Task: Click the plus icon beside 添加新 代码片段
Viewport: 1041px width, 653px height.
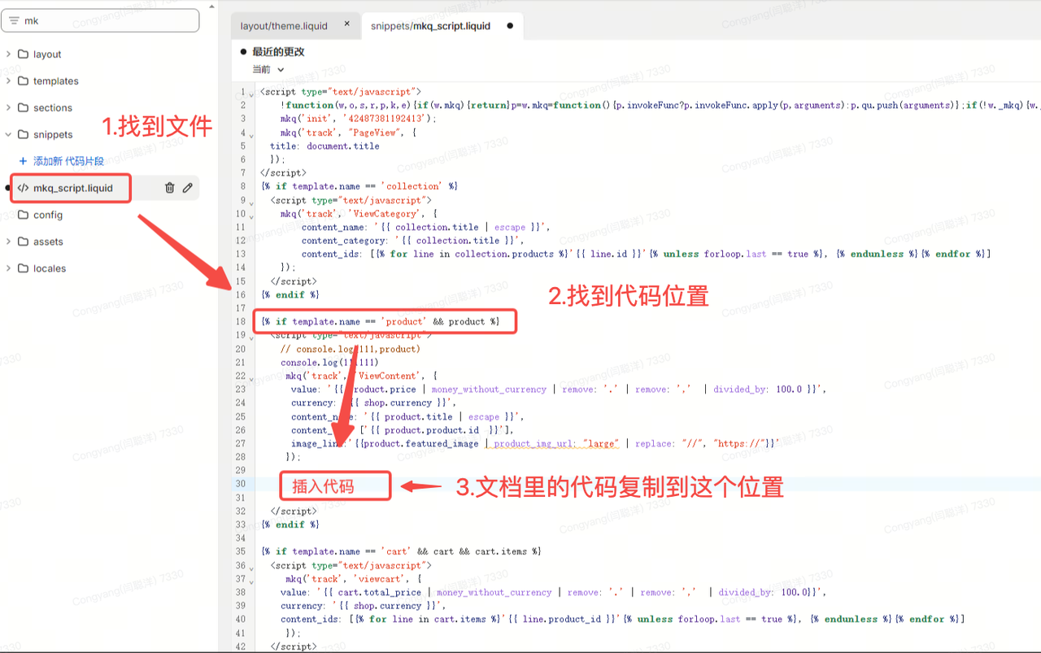Action: point(23,162)
